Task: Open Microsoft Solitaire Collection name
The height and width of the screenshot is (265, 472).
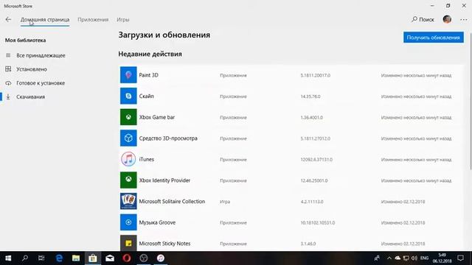Action: pos(172,201)
